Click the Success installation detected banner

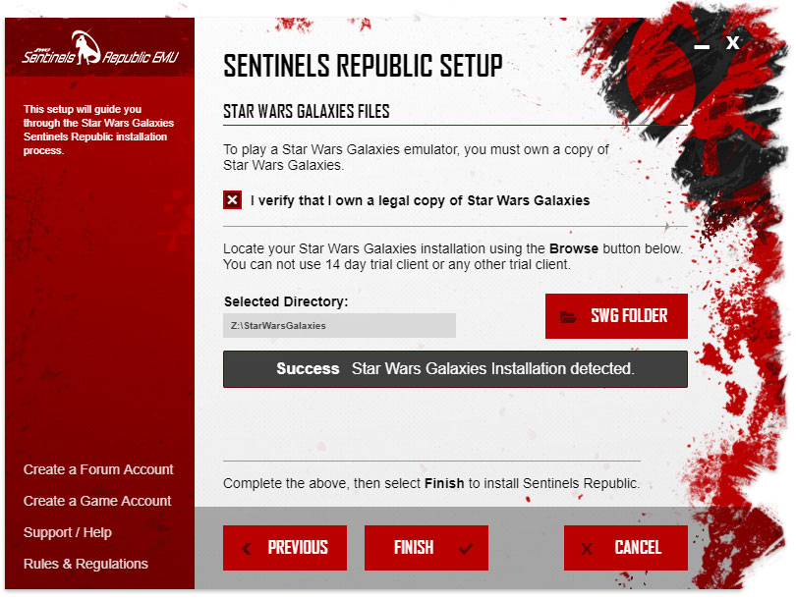[x=455, y=369]
